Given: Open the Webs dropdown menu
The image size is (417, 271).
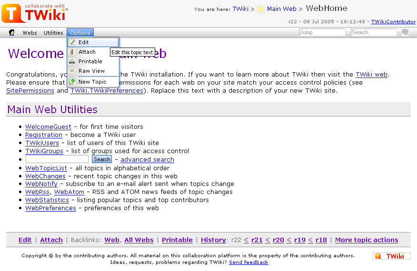Looking at the screenshot, I should 30,33.
